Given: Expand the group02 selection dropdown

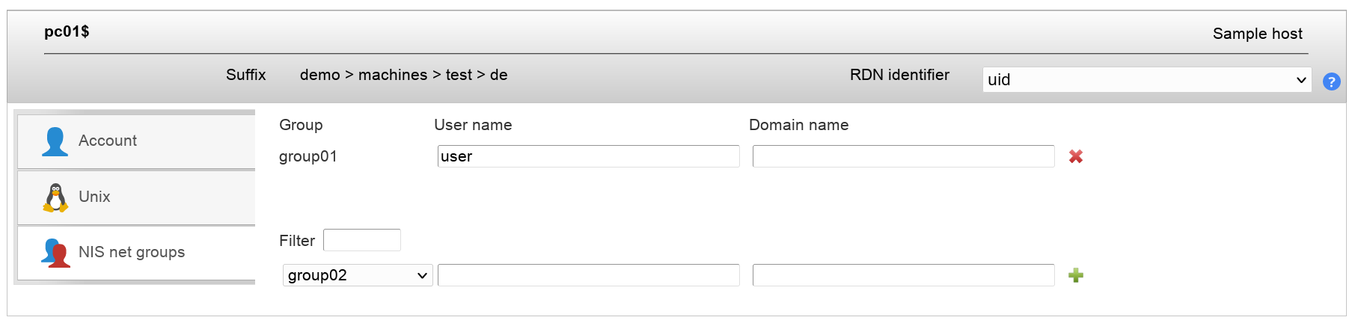Looking at the screenshot, I should click(x=357, y=275).
